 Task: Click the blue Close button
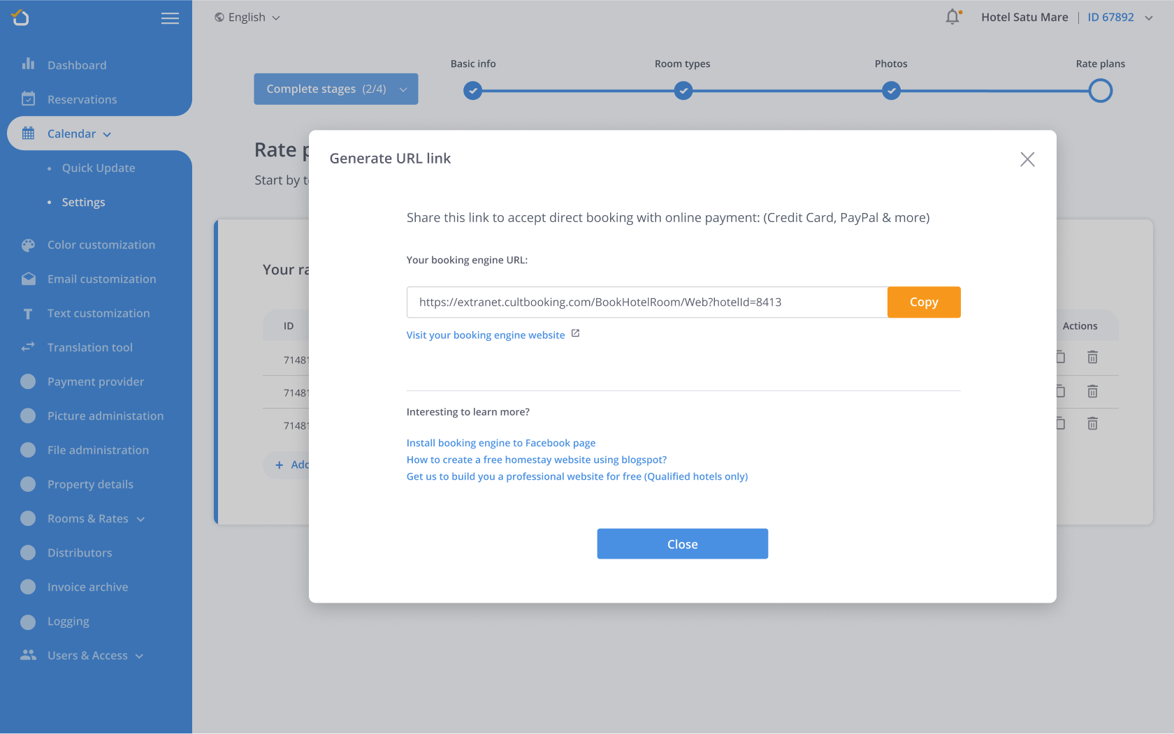[x=682, y=544]
